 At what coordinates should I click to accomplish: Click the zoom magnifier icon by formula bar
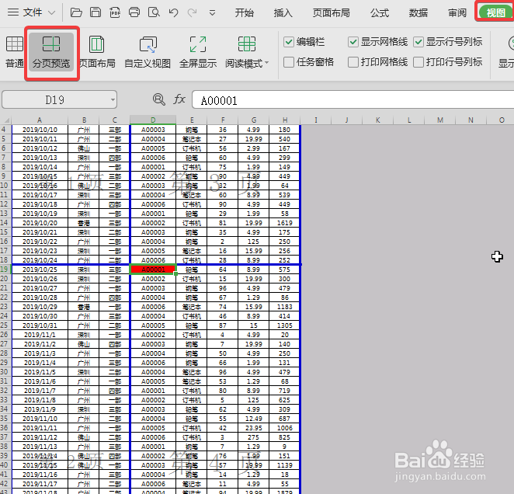[x=159, y=99]
